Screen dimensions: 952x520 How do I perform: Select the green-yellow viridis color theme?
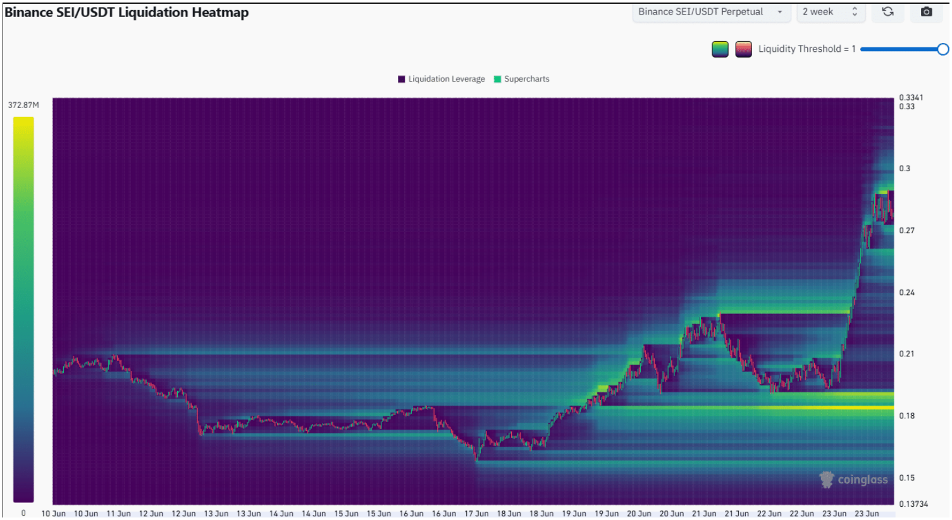[720, 49]
